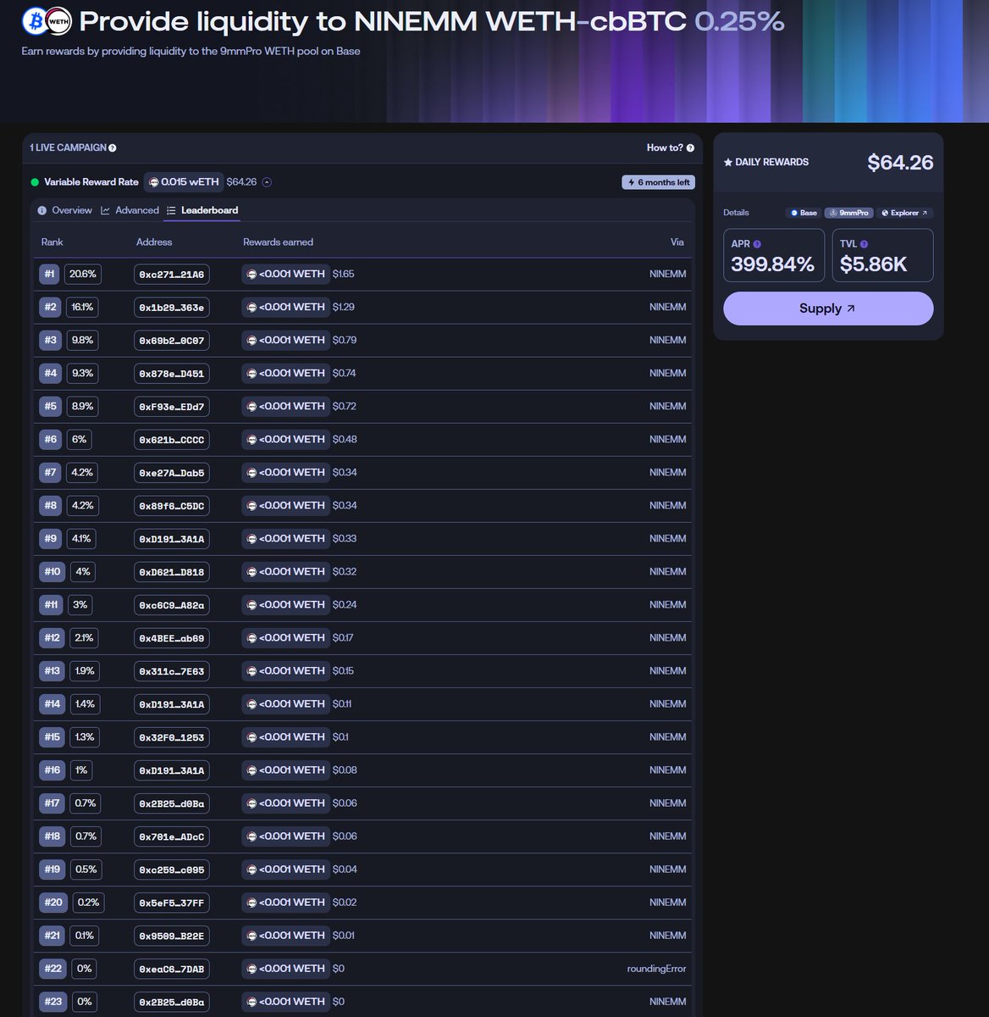Open the APR help tooltip icon

coord(757,244)
